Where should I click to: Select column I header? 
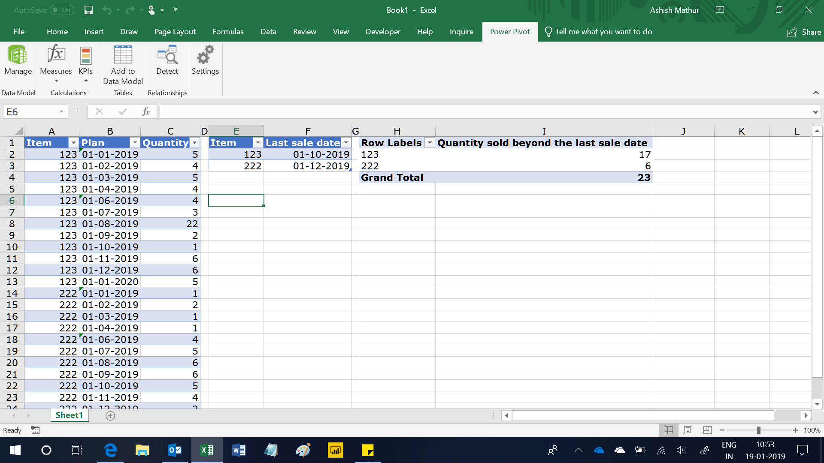point(544,131)
